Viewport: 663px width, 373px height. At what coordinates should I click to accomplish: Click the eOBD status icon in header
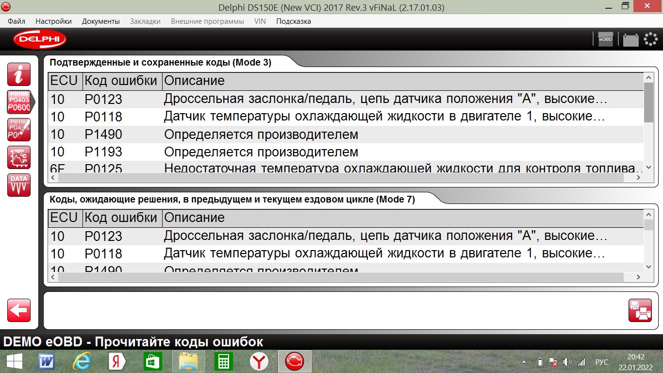(605, 39)
